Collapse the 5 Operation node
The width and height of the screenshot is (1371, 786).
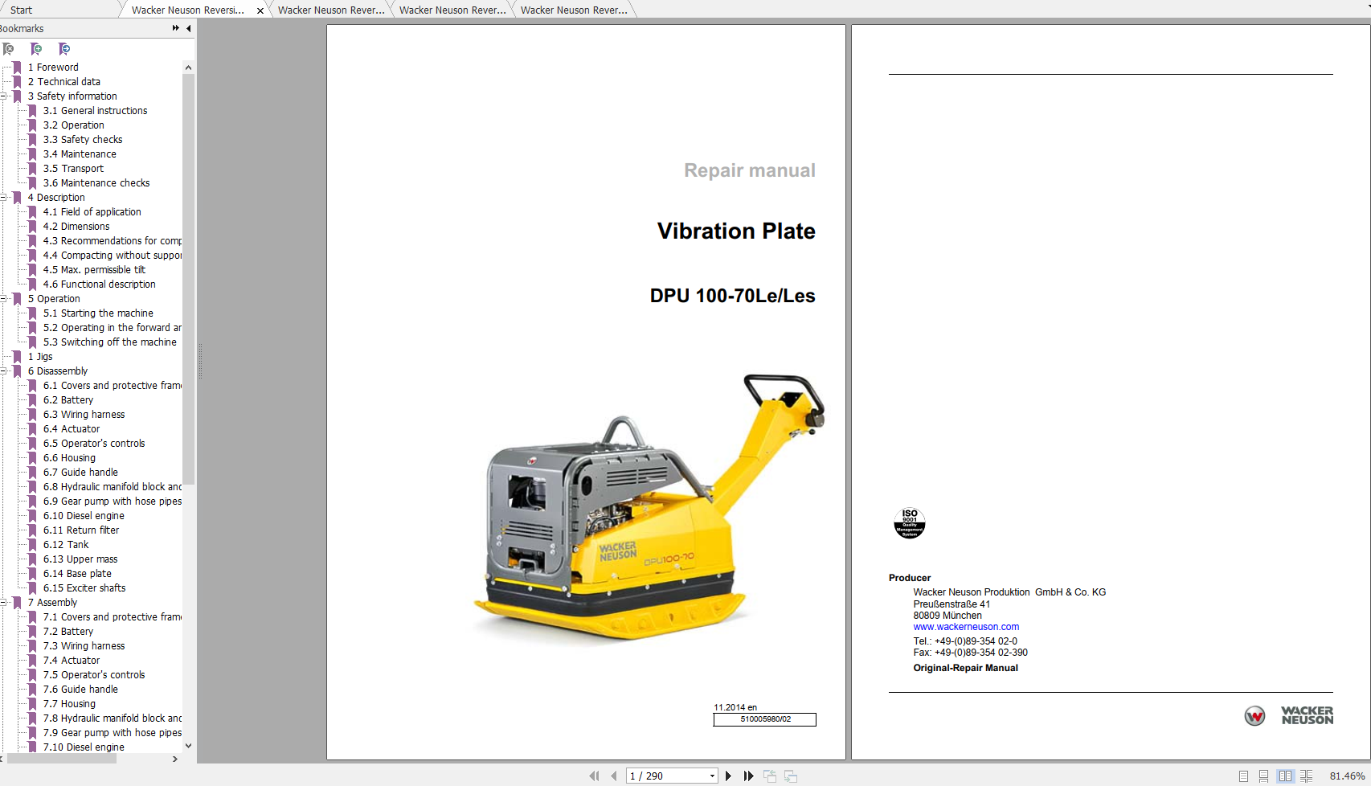(4, 299)
